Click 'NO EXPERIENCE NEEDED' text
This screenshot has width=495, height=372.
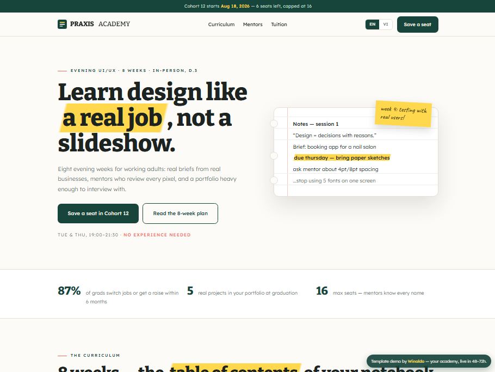tap(157, 235)
